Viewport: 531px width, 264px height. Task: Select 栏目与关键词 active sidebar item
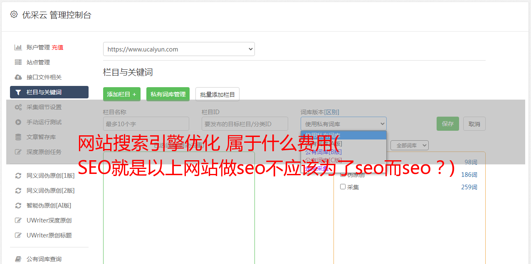coord(49,92)
